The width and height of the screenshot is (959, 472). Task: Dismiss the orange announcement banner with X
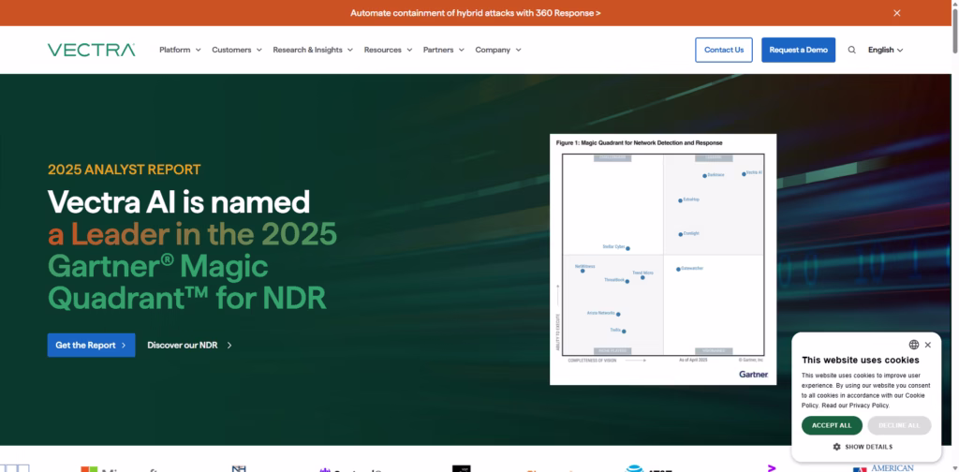(896, 13)
